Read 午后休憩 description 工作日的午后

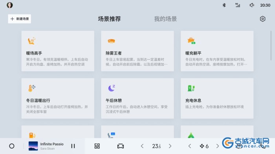[x=137, y=109]
